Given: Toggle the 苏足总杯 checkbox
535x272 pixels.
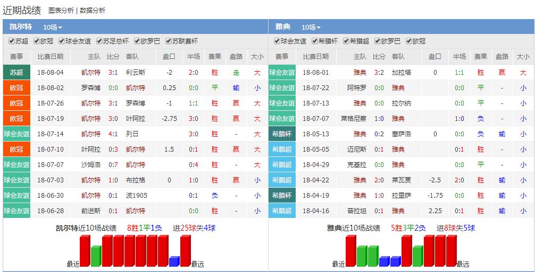Looking at the screenshot, I should pyautogui.click(x=98, y=41).
